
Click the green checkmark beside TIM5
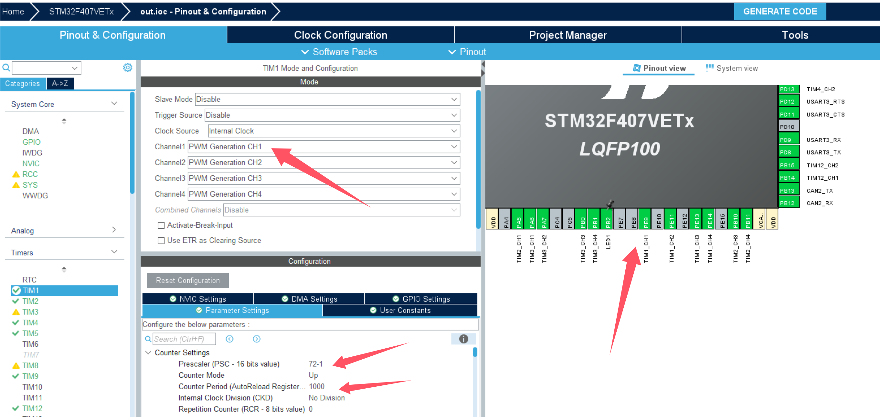point(16,333)
